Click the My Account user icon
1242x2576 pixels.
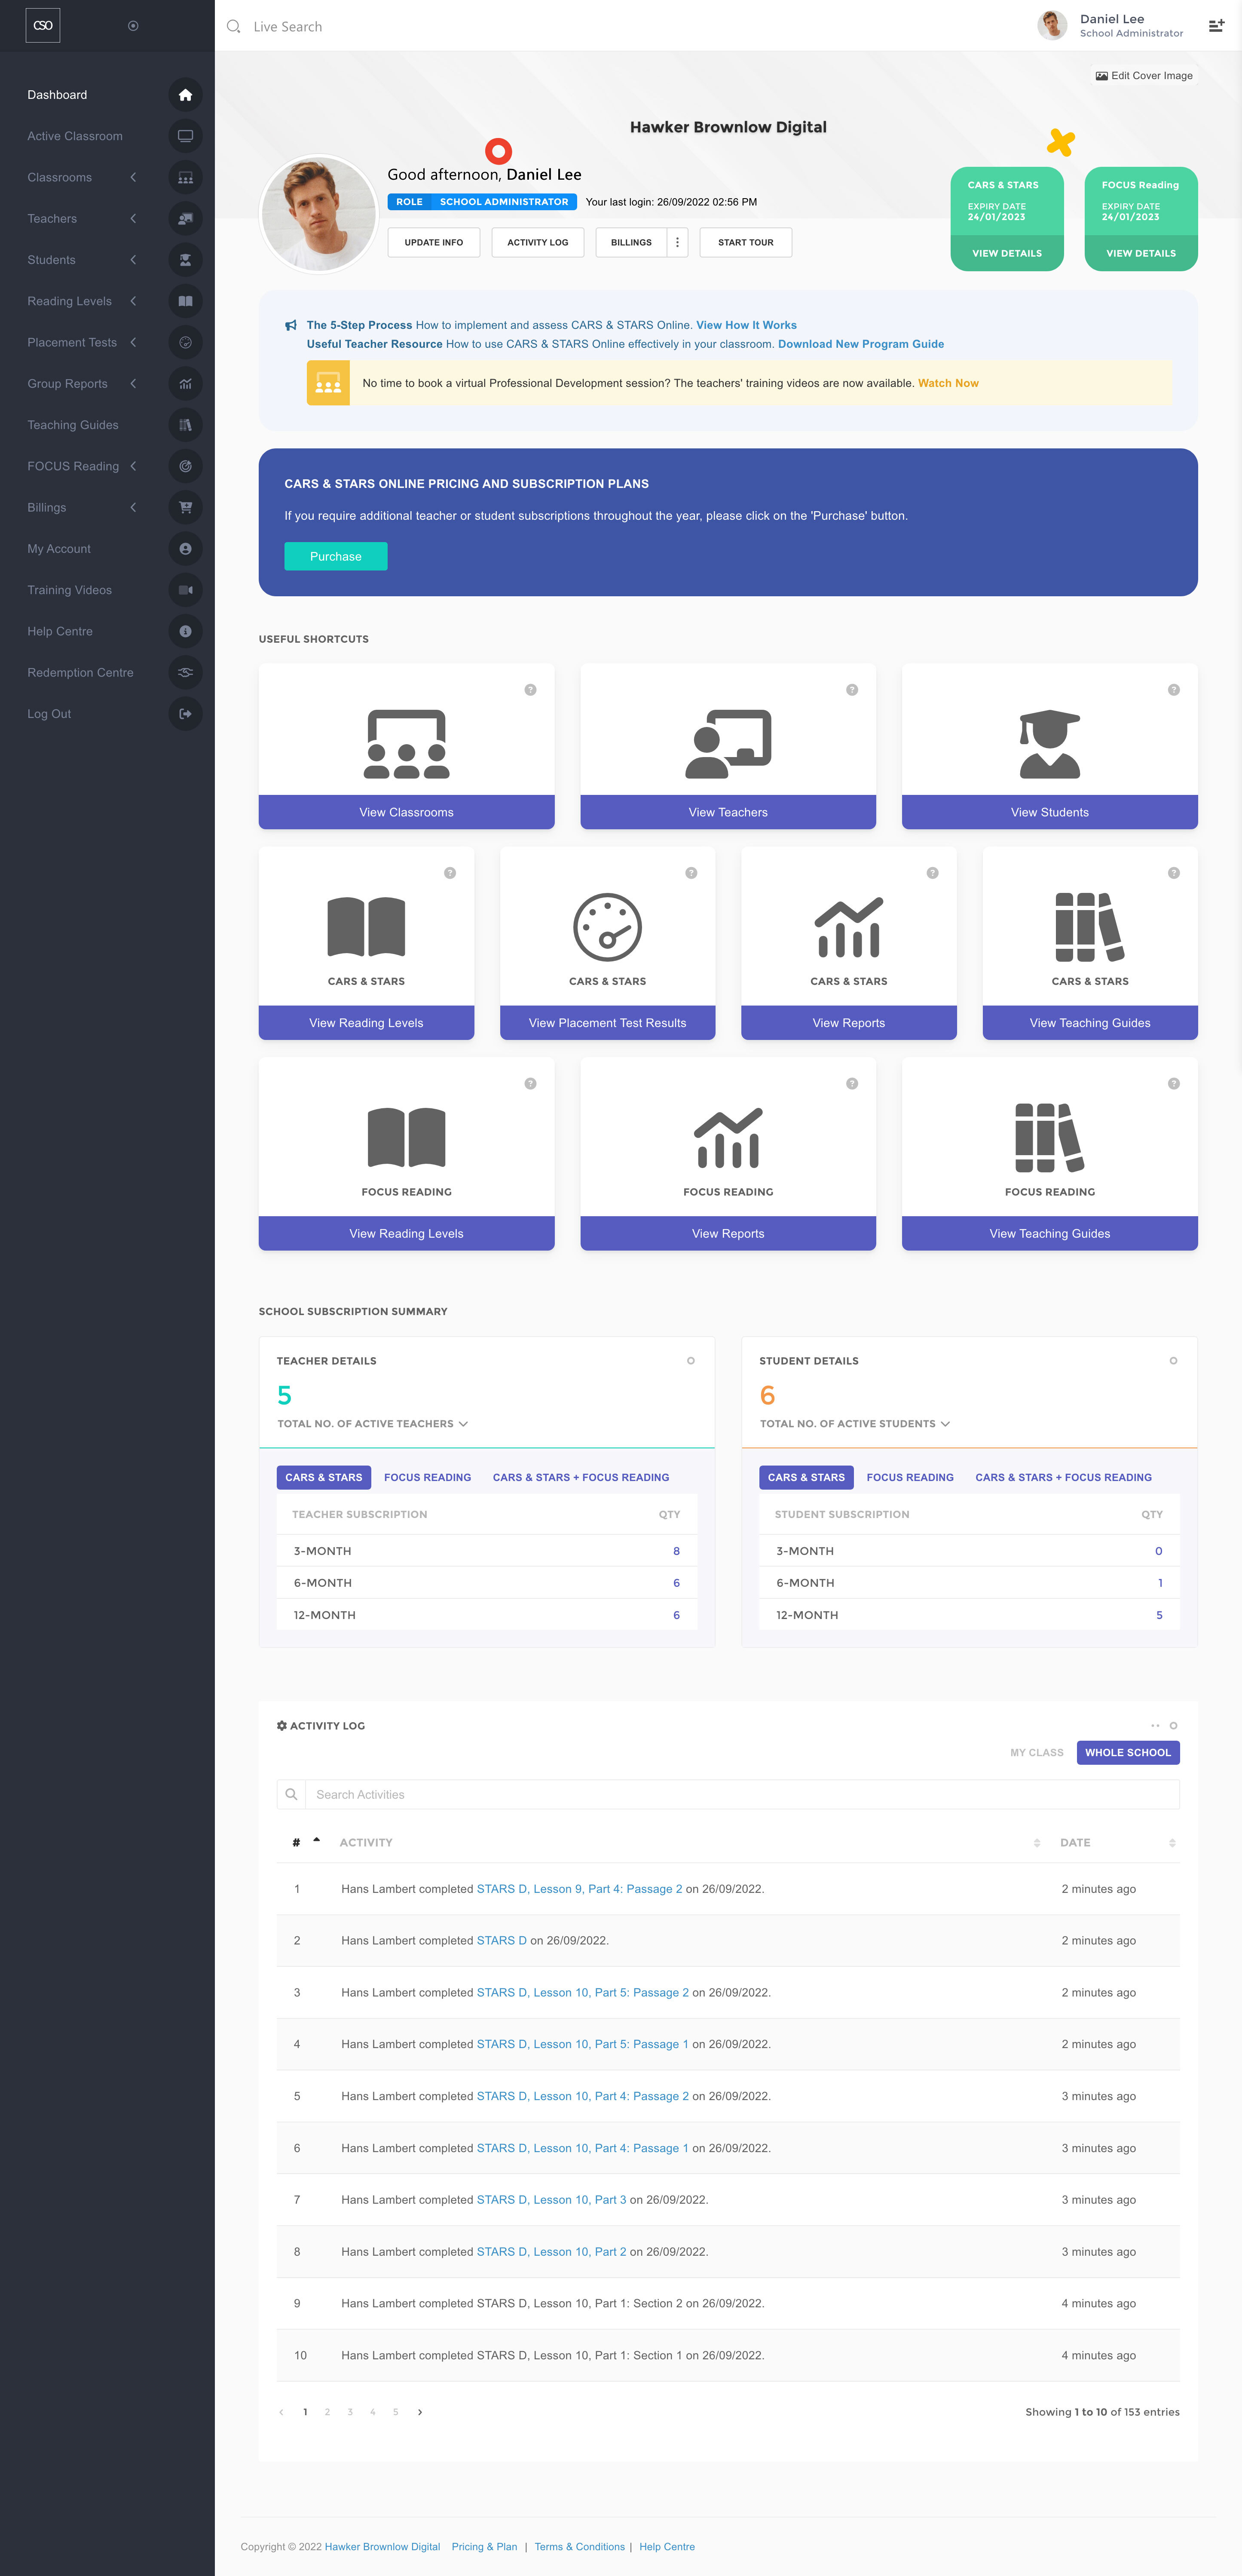pyautogui.click(x=185, y=549)
